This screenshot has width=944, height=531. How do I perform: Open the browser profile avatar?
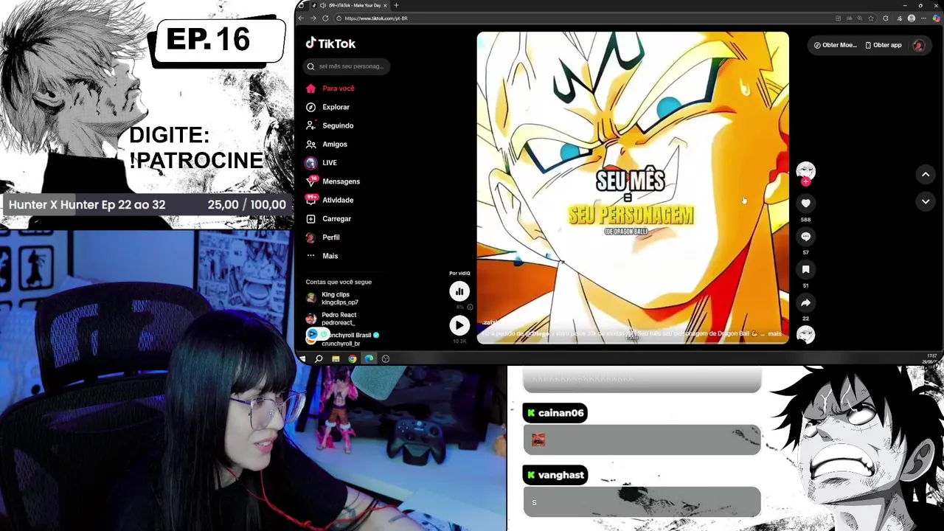[912, 18]
